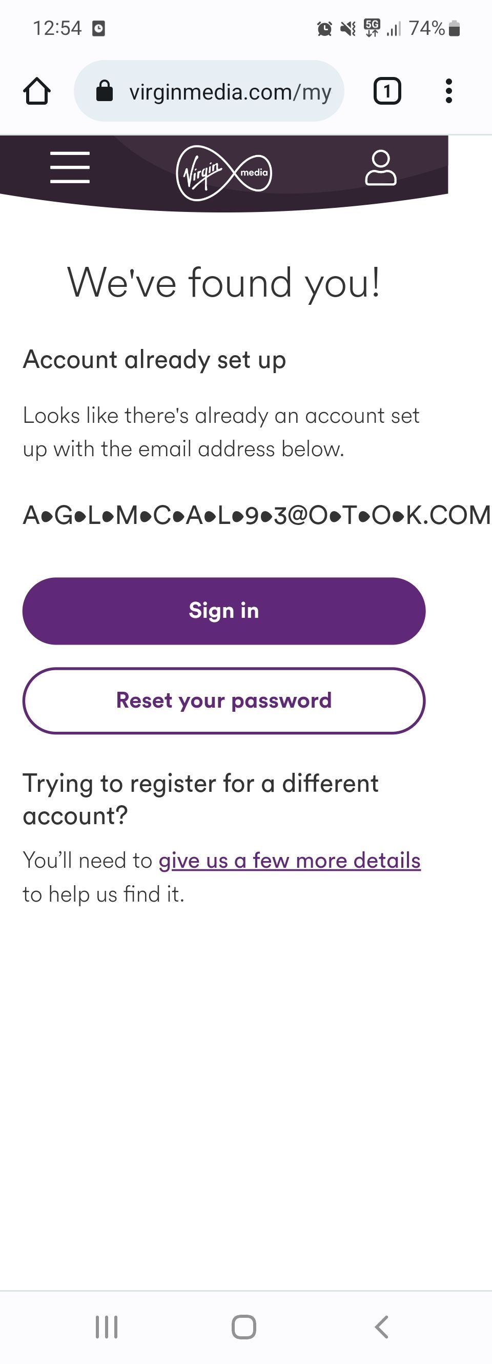Tap the Android home navigation button

click(244, 1327)
